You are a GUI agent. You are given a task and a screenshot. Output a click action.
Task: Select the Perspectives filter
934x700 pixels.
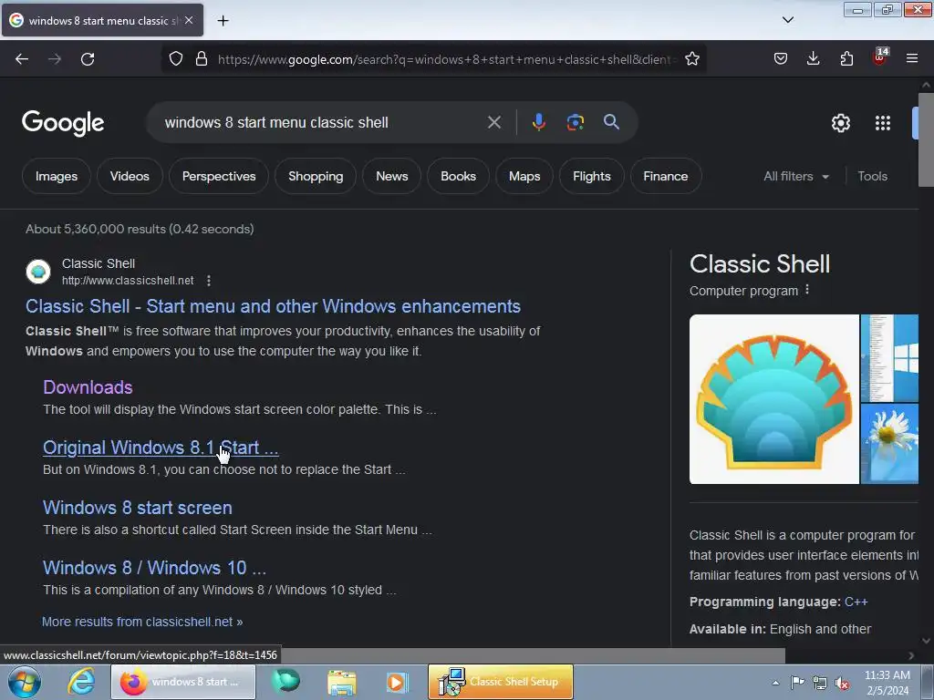coord(219,176)
